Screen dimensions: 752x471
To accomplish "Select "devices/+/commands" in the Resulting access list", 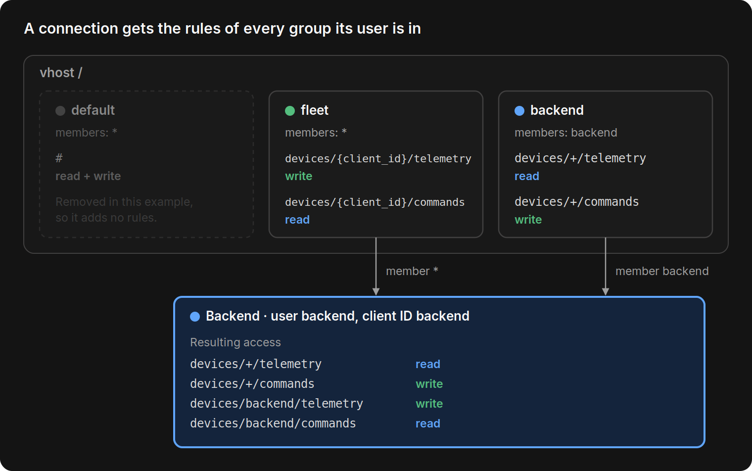I will click(252, 384).
